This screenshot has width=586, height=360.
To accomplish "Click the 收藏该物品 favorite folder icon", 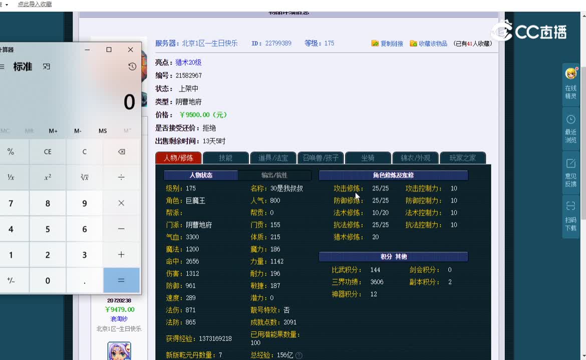I will click(413, 43).
